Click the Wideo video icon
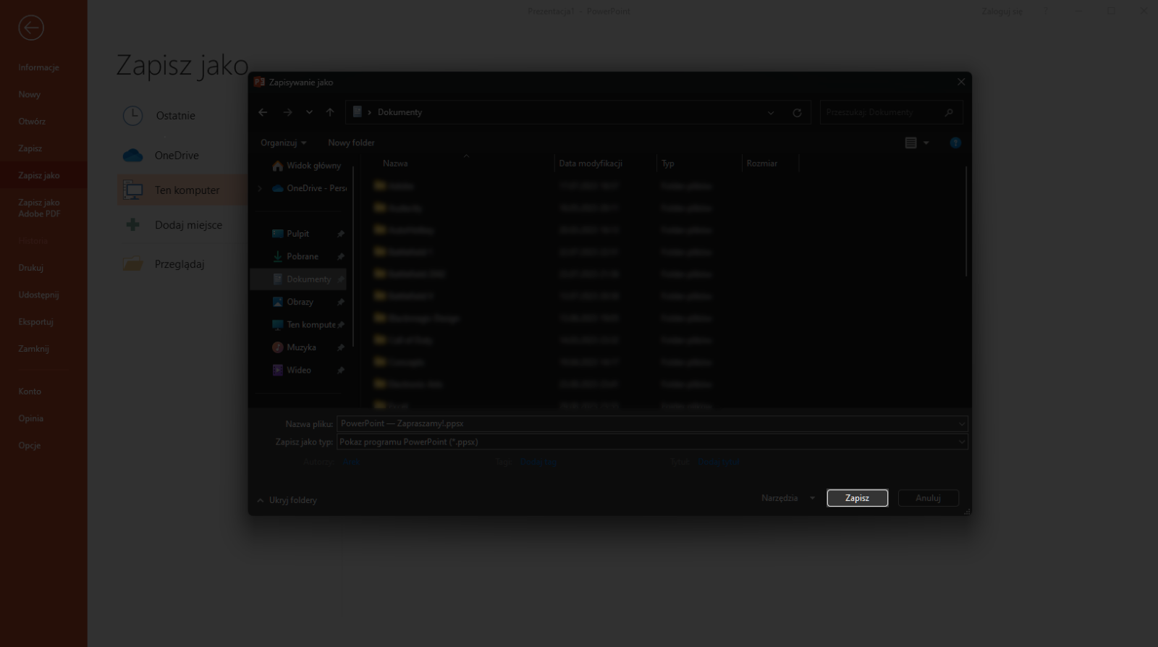Screen dimensions: 1158x647 point(277,370)
